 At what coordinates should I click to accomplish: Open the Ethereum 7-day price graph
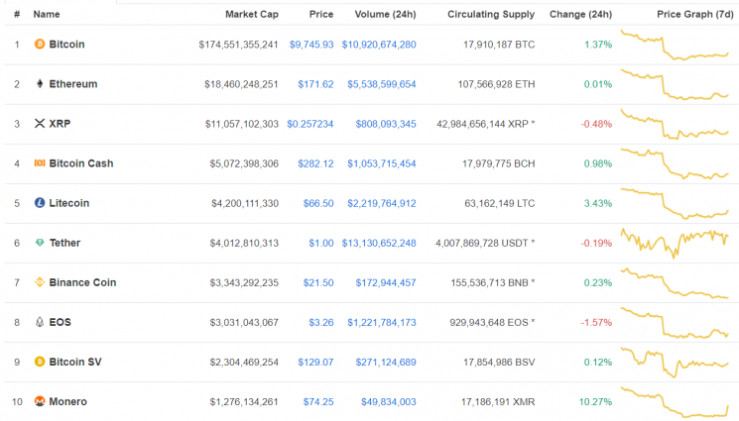tap(675, 84)
